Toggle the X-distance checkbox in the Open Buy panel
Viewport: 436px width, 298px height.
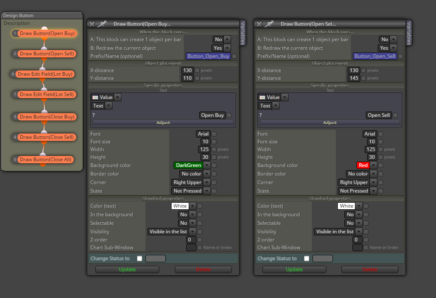(x=197, y=70)
